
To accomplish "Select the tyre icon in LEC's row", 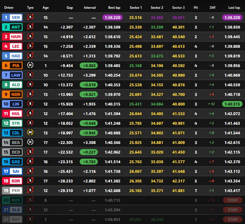I will click(x=30, y=46).
